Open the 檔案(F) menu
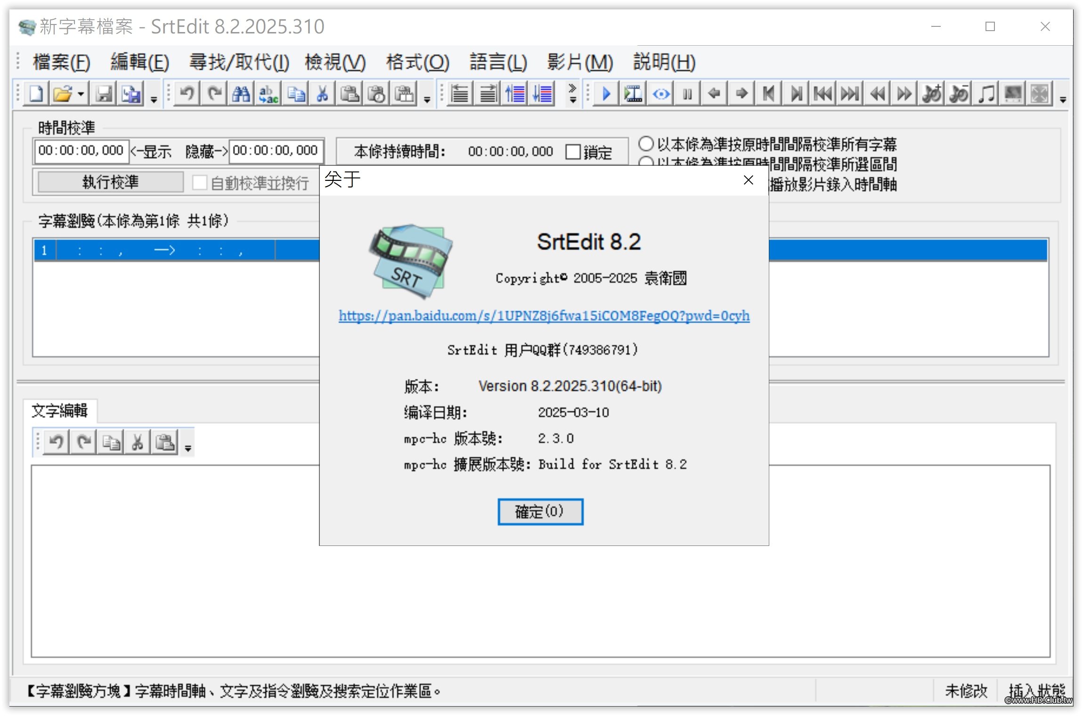The image size is (1083, 716). (x=61, y=62)
